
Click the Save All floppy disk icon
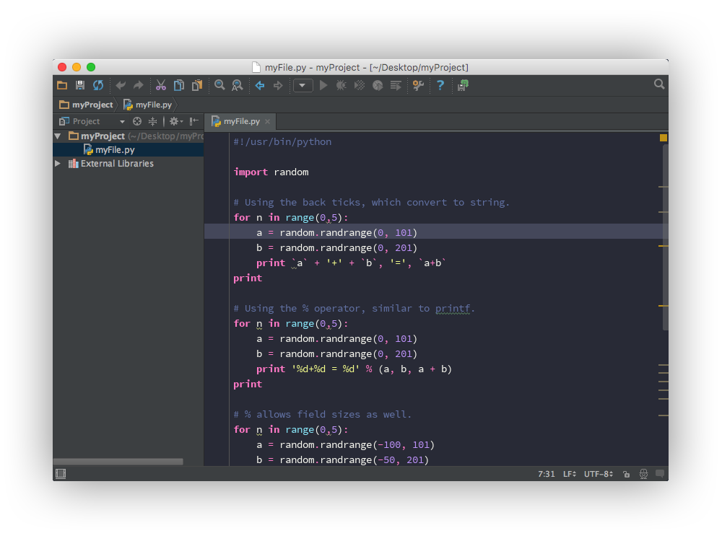(80, 85)
